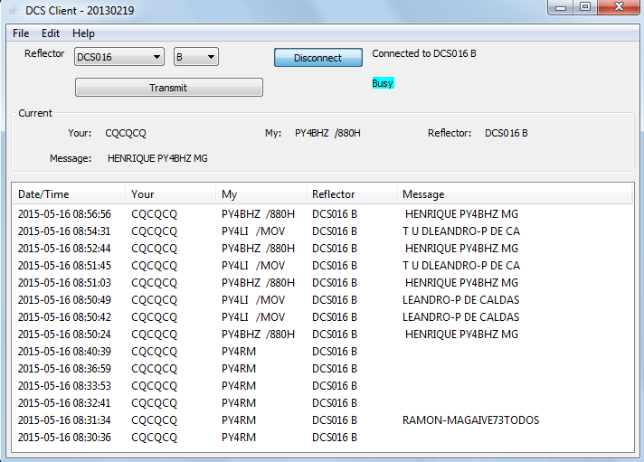The width and height of the screenshot is (644, 462).
Task: Click the Disconnect button
Action: [x=317, y=58]
